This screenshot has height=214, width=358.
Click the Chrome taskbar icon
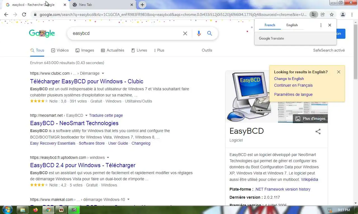click(48, 210)
